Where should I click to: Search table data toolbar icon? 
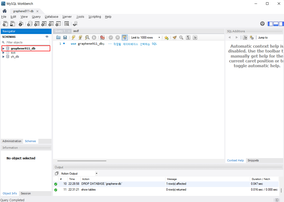coord(67,24)
